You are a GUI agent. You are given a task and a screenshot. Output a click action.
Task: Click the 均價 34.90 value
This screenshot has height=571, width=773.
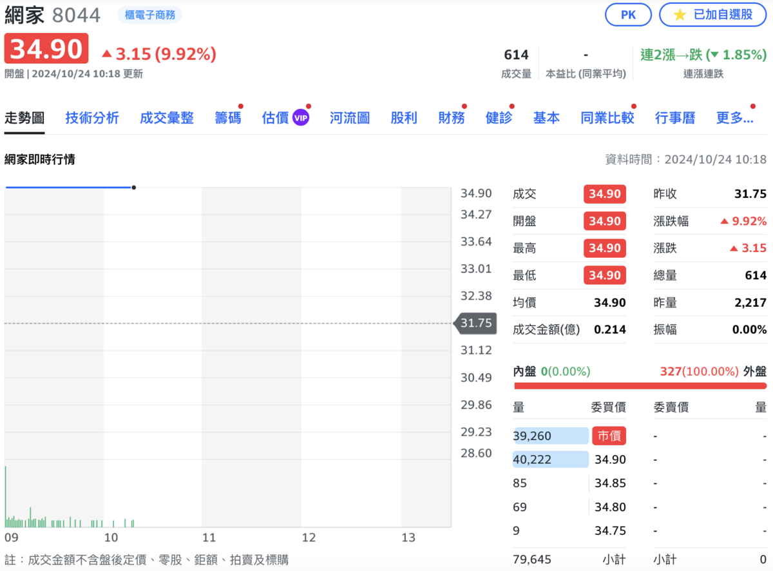click(x=609, y=302)
